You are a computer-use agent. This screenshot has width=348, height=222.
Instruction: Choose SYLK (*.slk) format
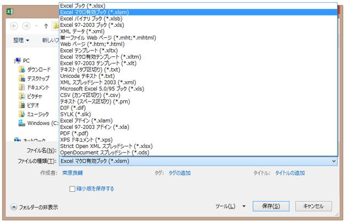tap(198, 114)
